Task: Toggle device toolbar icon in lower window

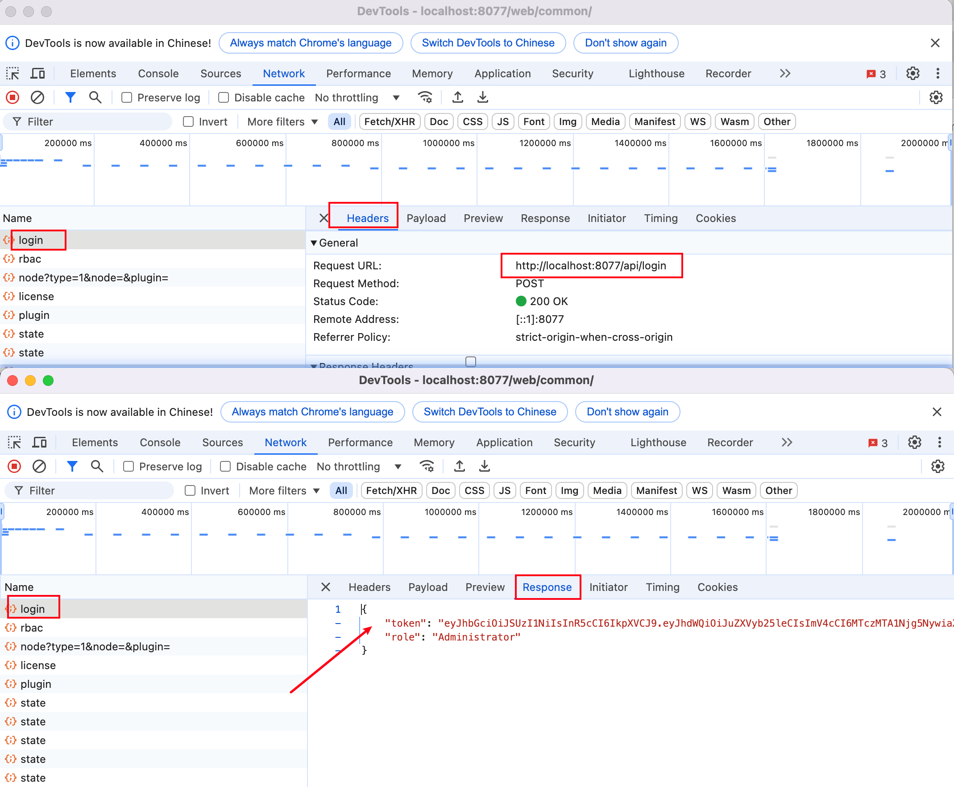Action: coord(40,442)
